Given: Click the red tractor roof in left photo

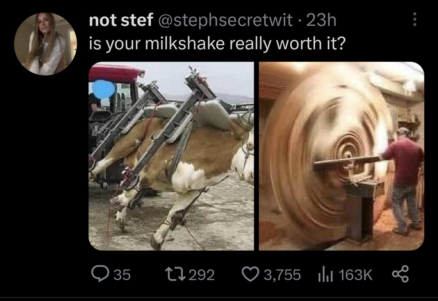Looking at the screenshot, I should coord(116,71).
